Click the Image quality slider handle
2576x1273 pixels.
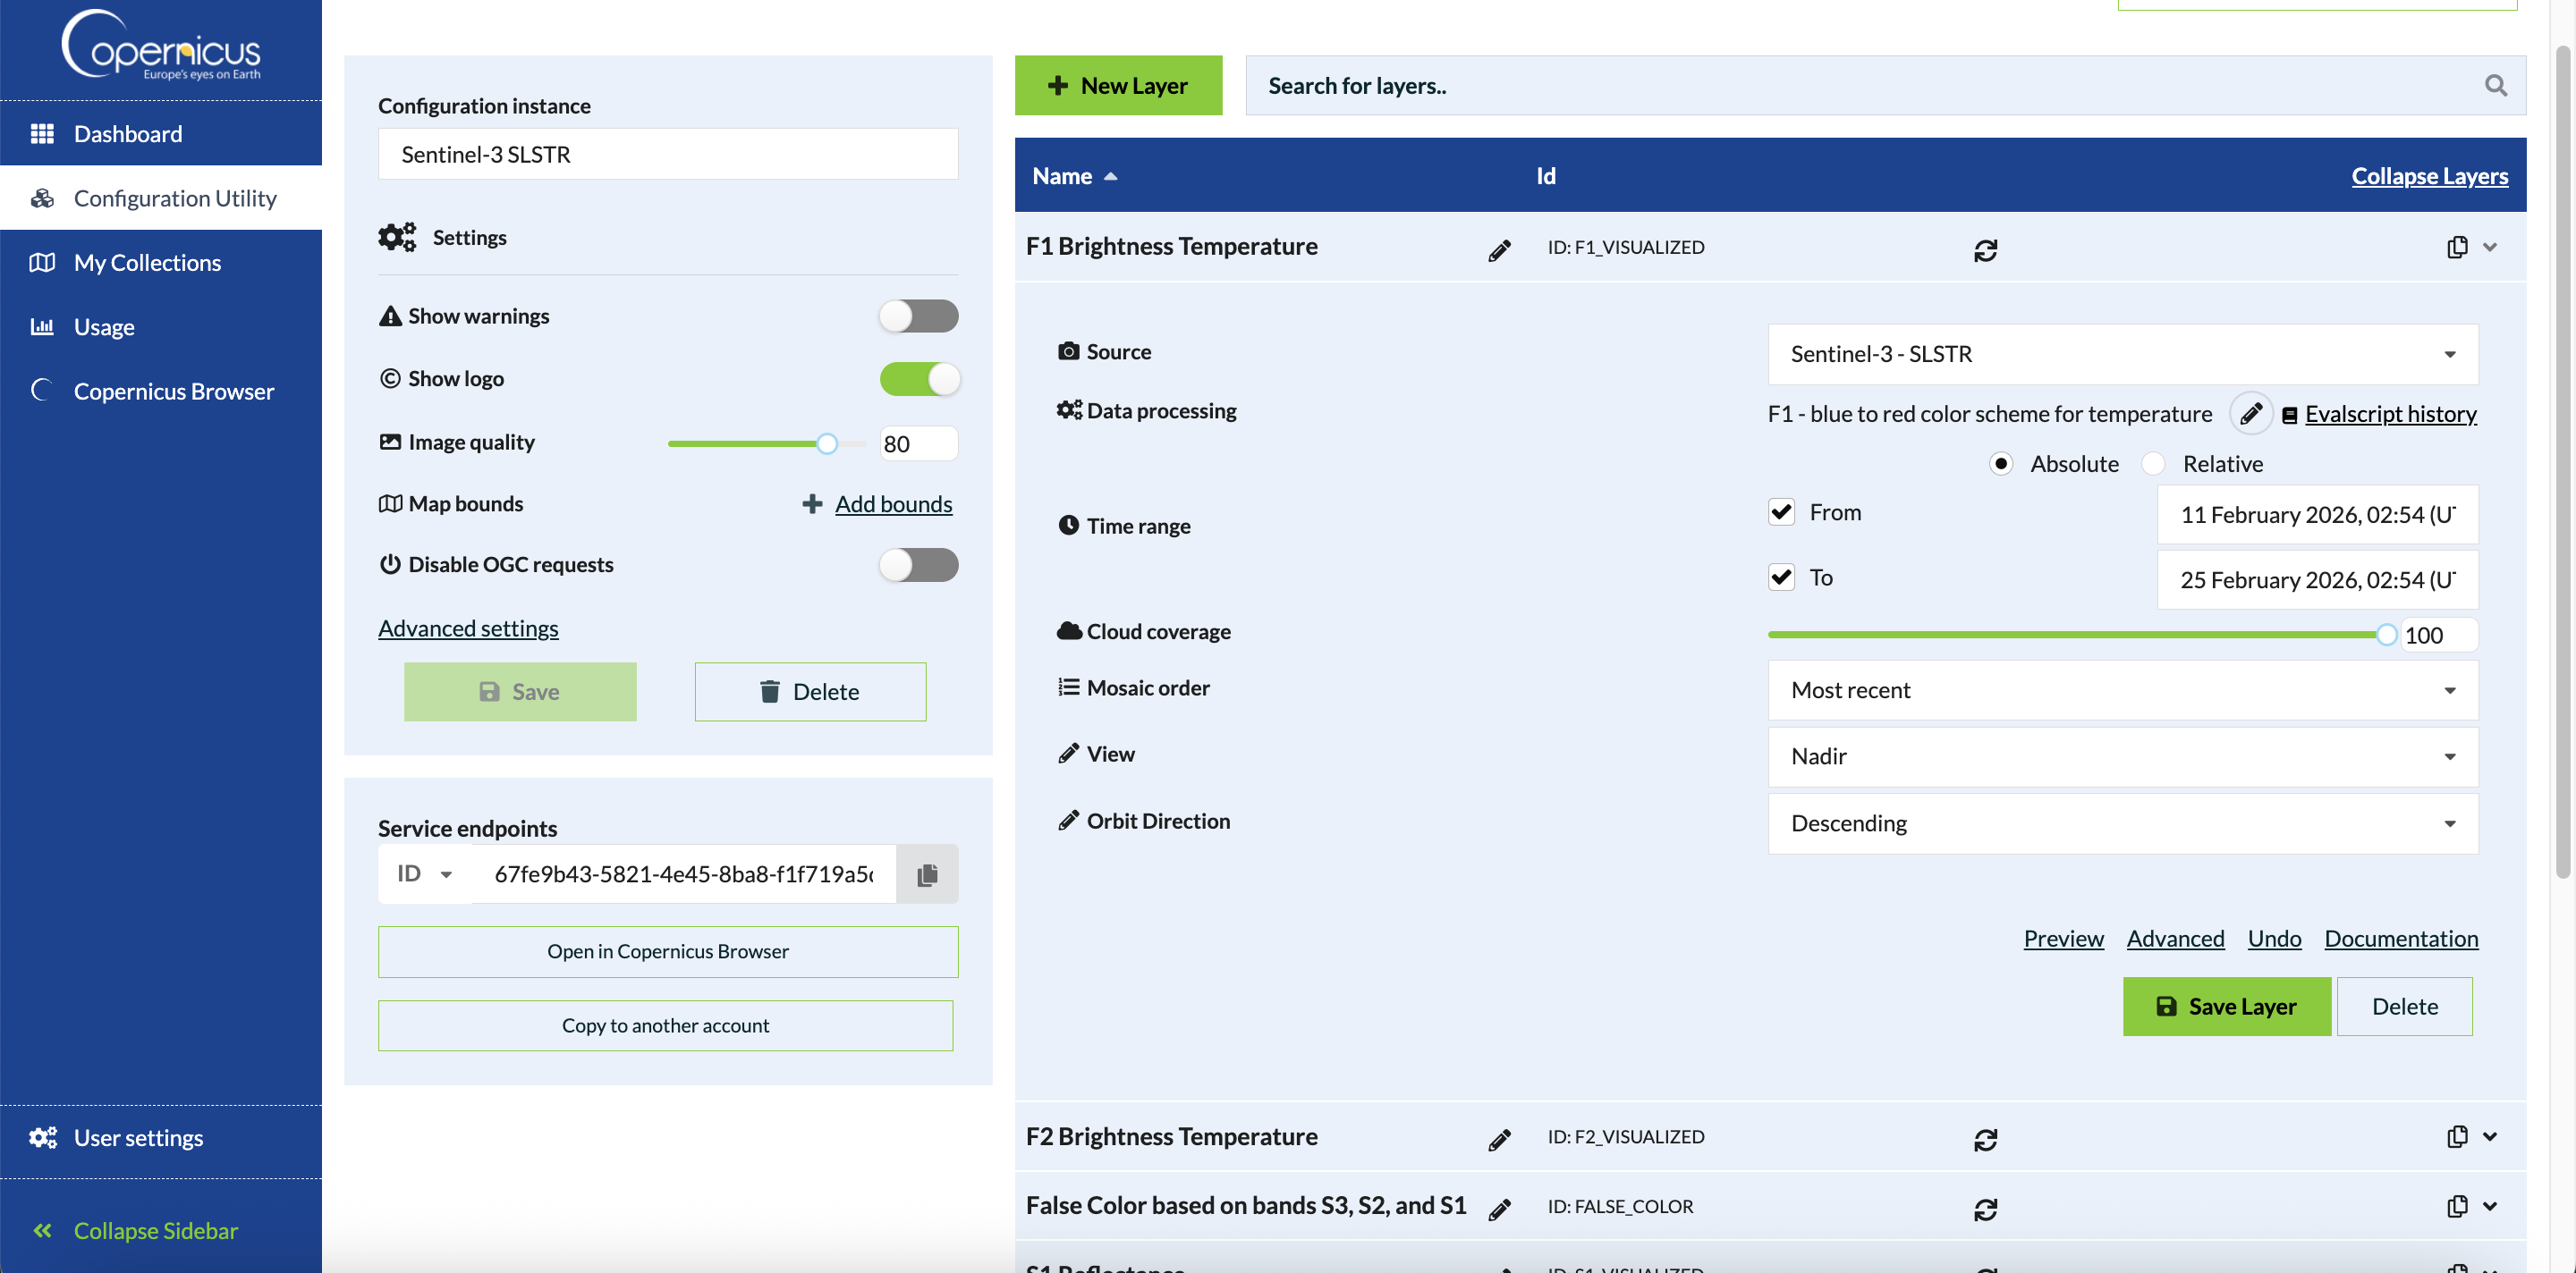pyautogui.click(x=826, y=443)
